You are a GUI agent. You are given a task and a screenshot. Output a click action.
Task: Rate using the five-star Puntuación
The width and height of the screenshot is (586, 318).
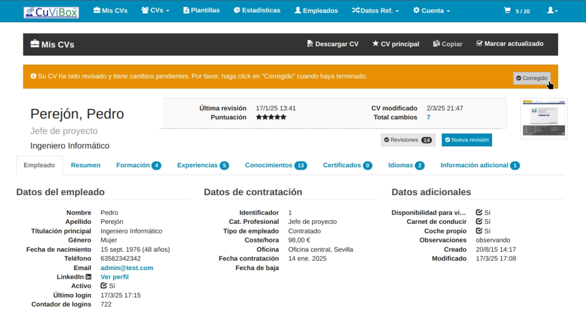point(271,117)
